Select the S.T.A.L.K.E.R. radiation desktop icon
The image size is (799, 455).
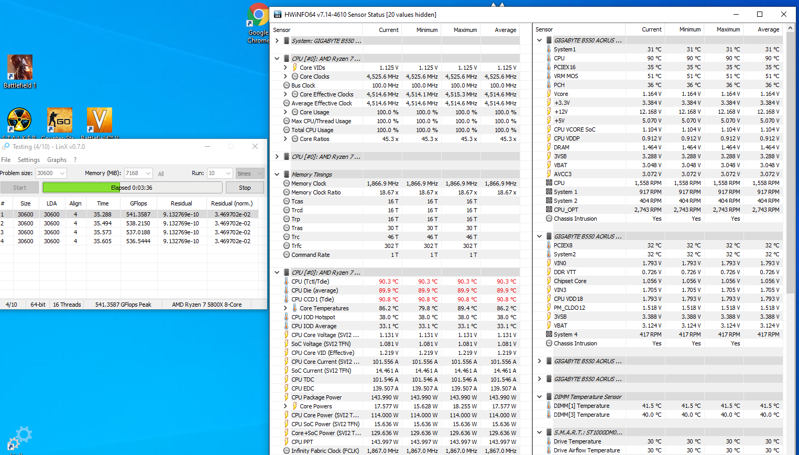pyautogui.click(x=19, y=120)
